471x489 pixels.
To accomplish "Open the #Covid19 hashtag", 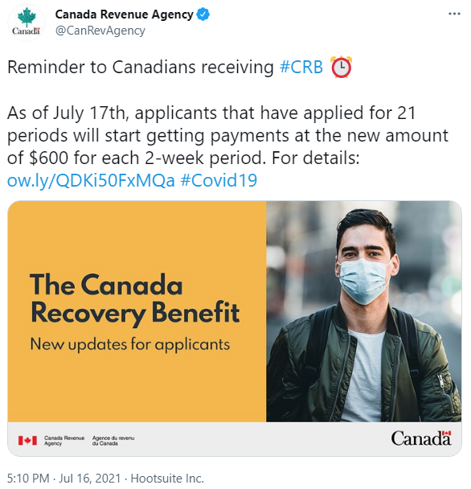I will pyautogui.click(x=219, y=181).
